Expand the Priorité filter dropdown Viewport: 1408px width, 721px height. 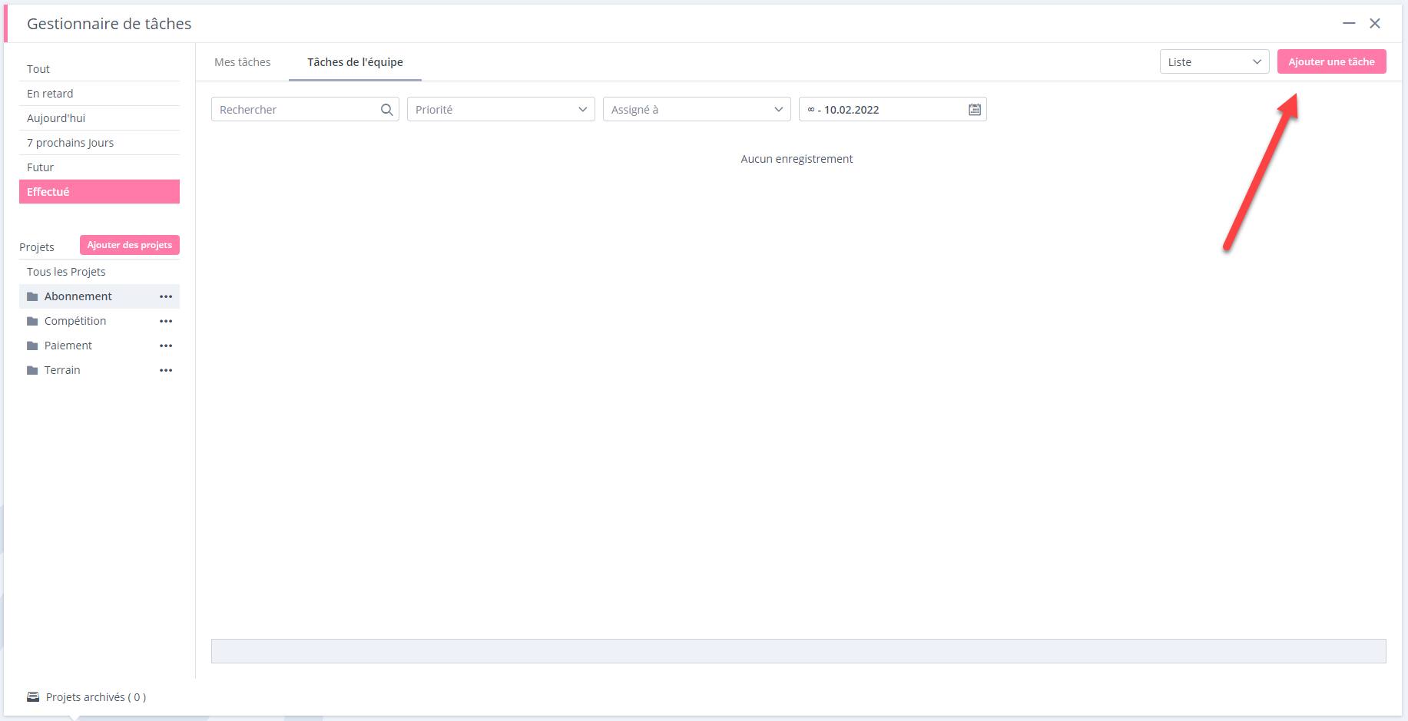pyautogui.click(x=501, y=110)
